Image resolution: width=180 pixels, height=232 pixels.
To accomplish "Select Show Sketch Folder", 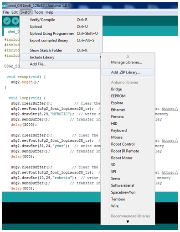I will point(61,50).
